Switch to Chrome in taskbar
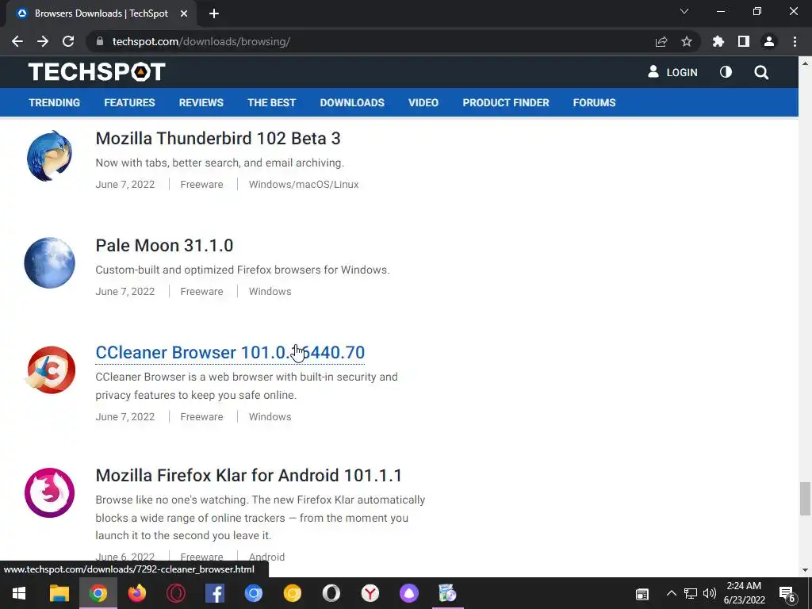 (98, 593)
